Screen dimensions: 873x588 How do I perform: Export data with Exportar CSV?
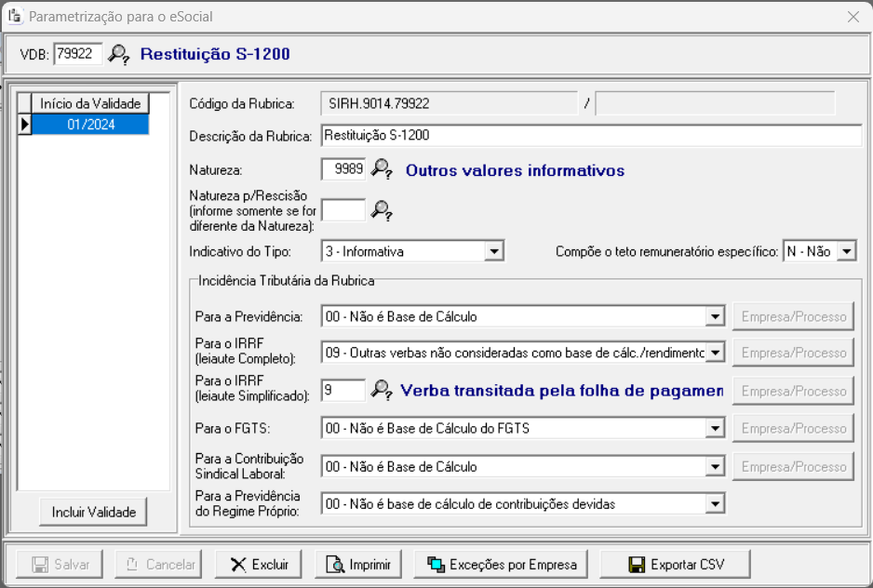676,564
